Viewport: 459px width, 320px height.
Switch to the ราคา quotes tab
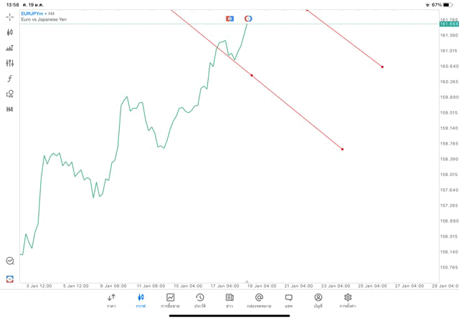111,300
